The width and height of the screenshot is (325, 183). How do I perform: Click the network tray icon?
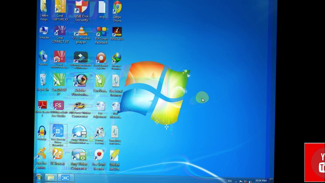click(245, 181)
